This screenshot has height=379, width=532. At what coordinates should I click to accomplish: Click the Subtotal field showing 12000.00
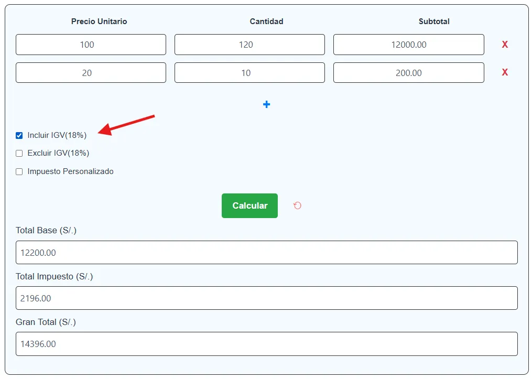[408, 45]
